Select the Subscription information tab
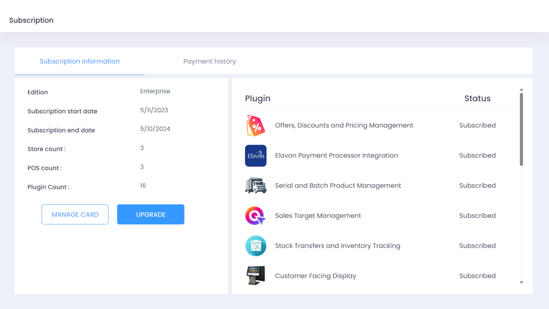 [79, 61]
